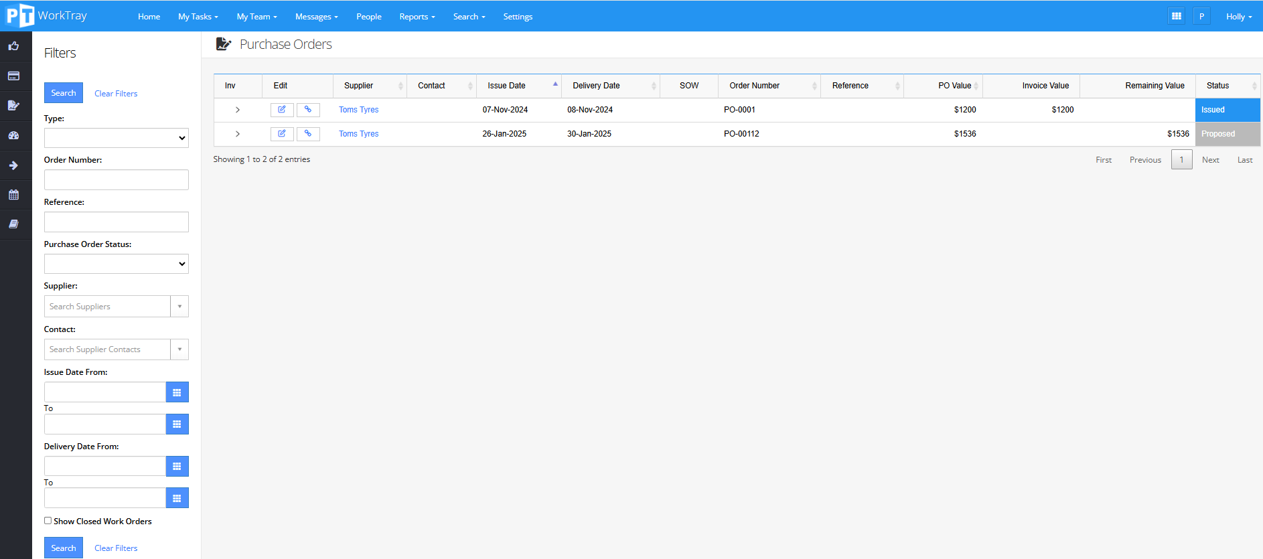Click the book icon in the sidebar
1263x559 pixels.
pyautogui.click(x=13, y=224)
